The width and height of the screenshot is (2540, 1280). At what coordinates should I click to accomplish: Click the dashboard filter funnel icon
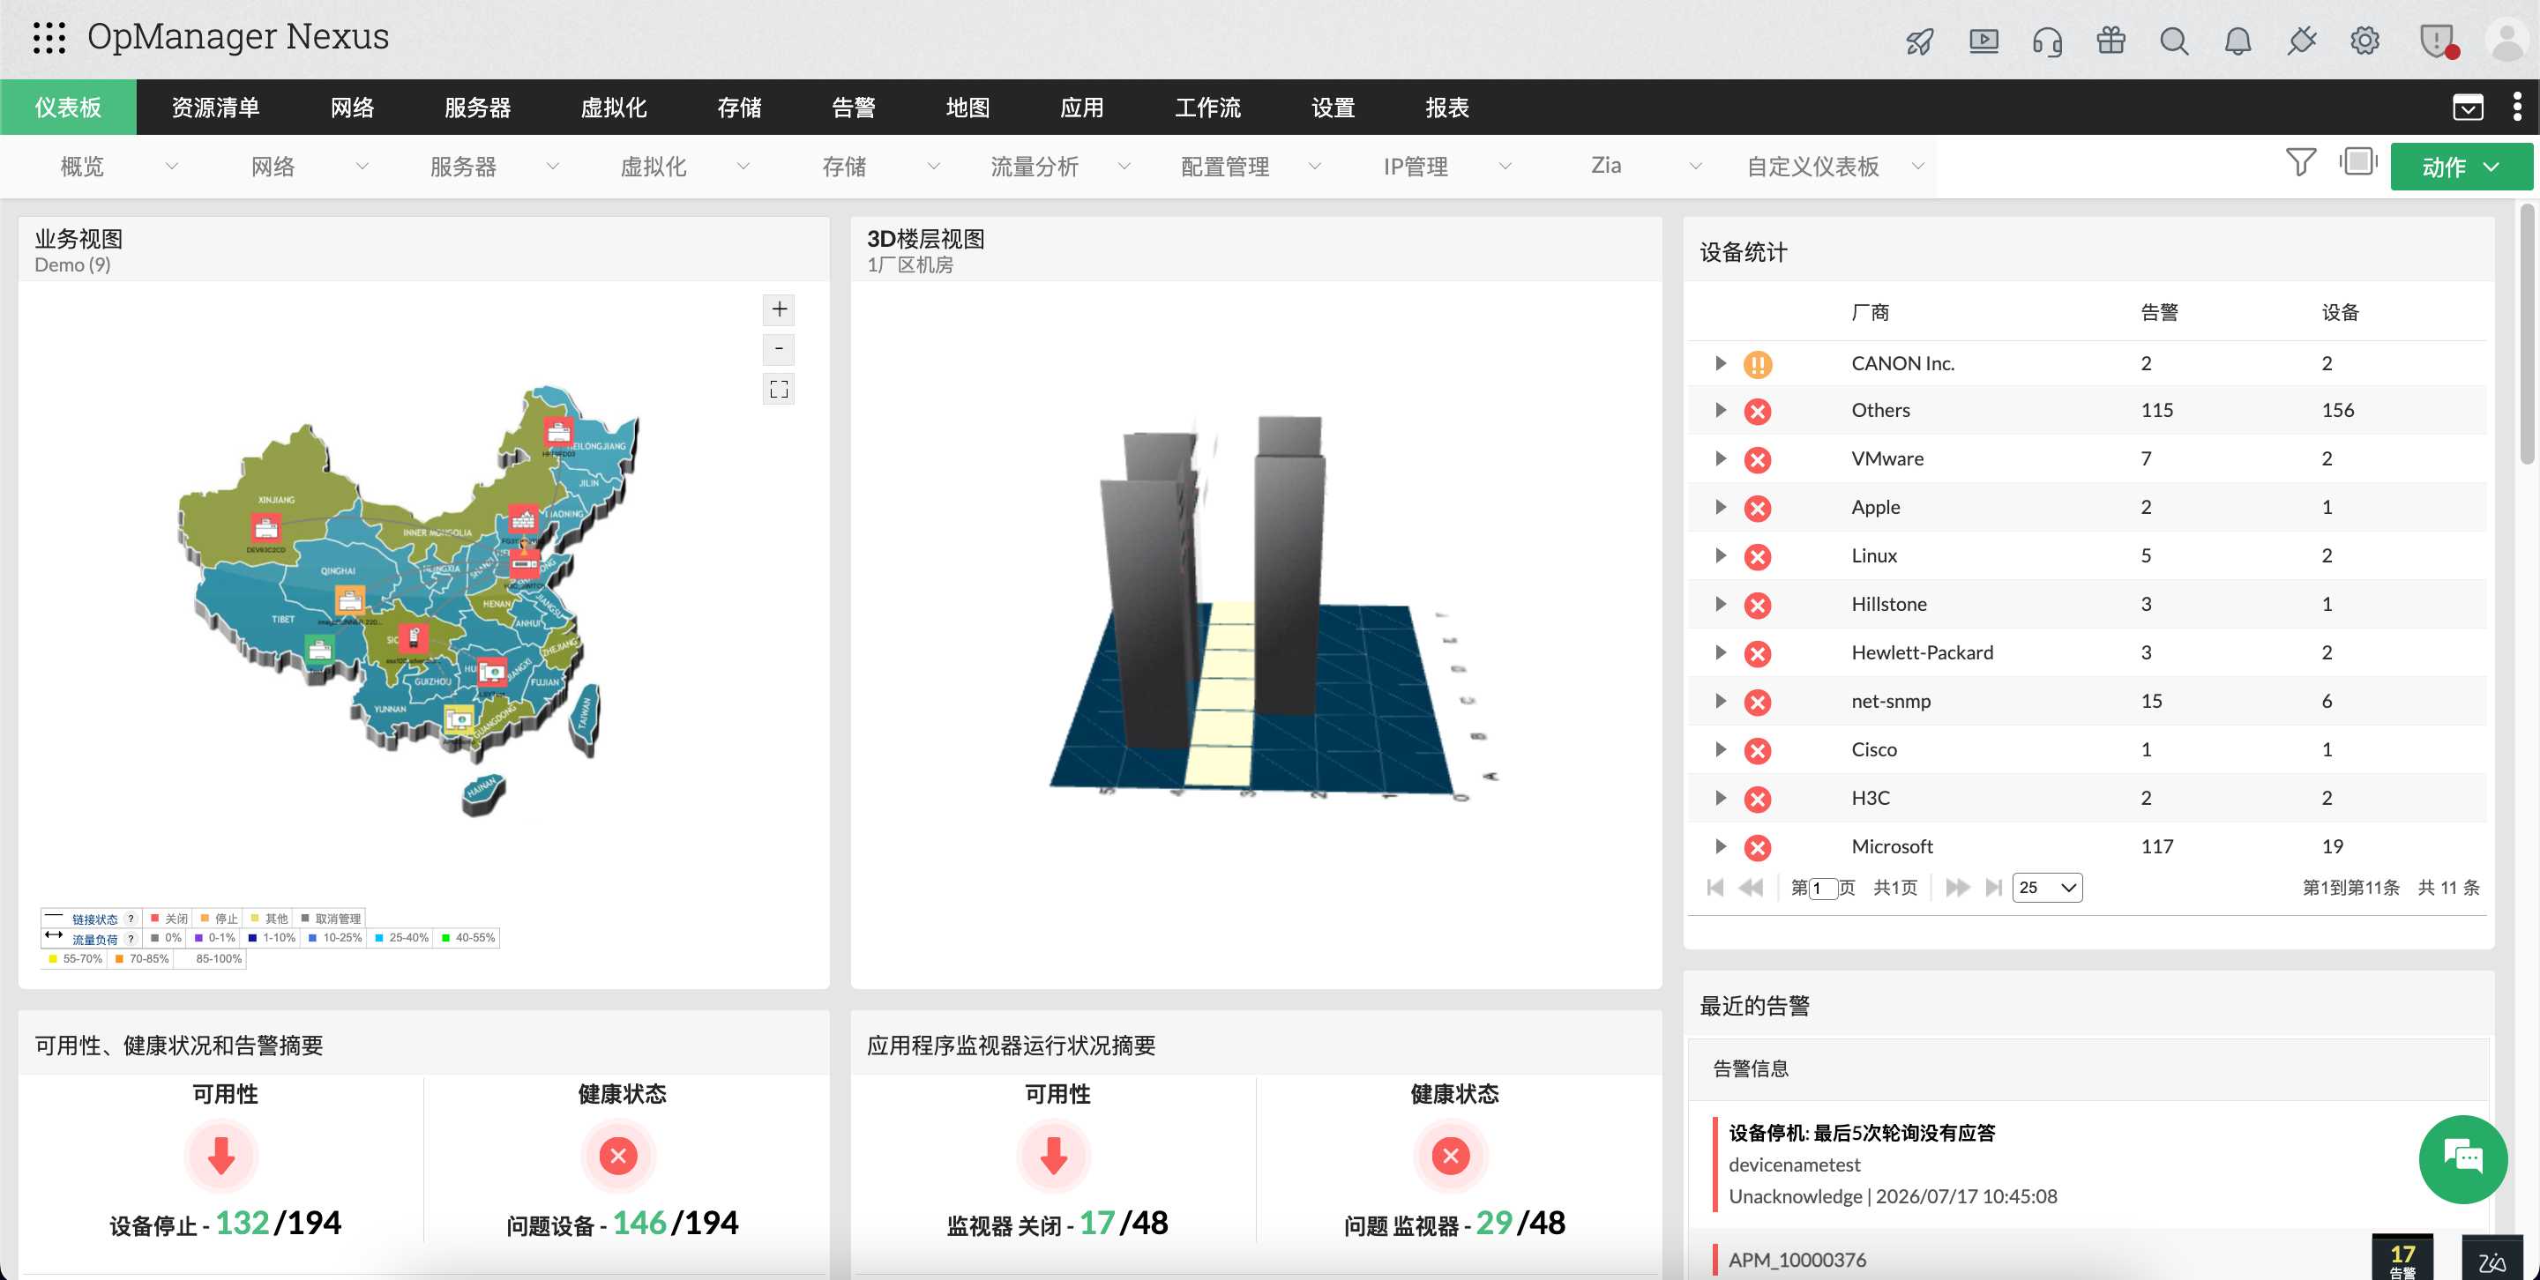coord(2299,162)
